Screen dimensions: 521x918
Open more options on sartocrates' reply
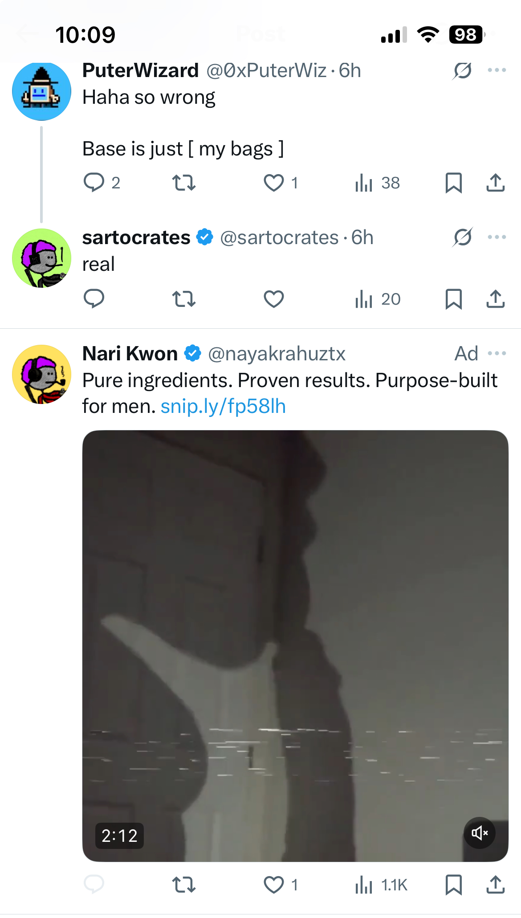click(497, 237)
